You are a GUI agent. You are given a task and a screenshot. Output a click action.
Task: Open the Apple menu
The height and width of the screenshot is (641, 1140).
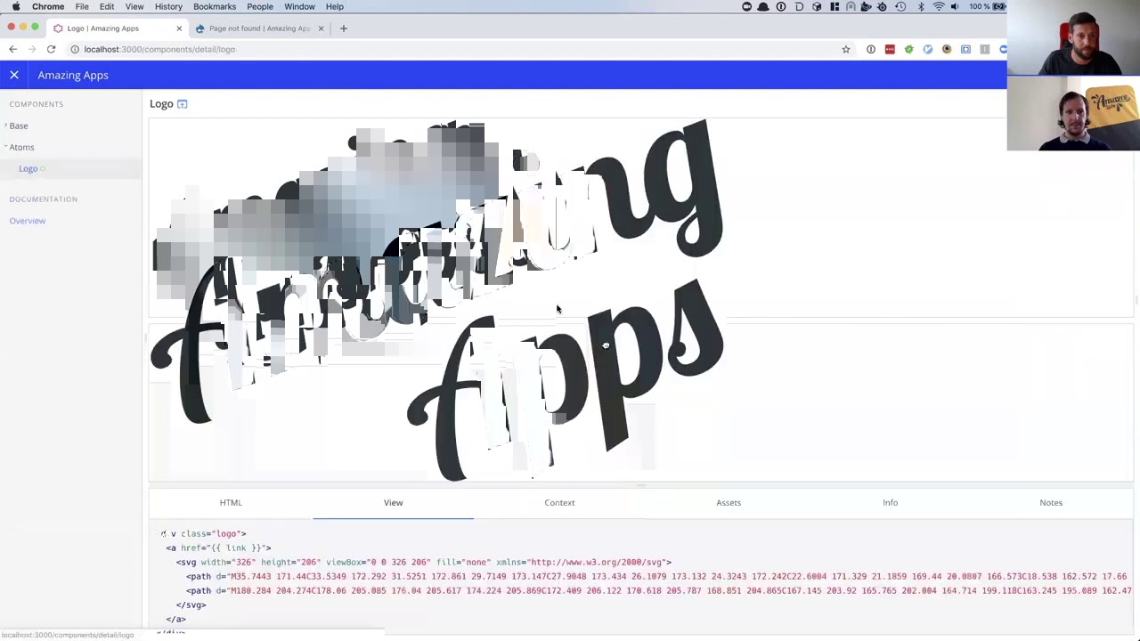point(16,6)
